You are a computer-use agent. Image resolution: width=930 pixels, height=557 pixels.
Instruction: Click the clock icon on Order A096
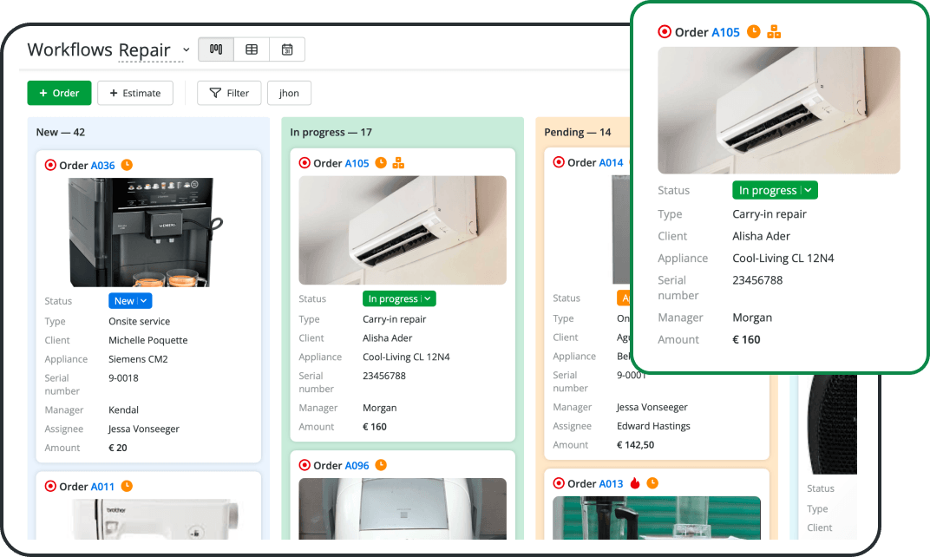tap(381, 465)
